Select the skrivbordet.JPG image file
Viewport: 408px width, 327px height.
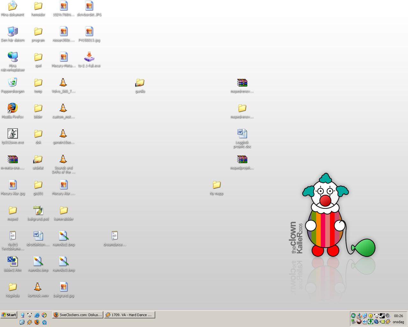(89, 8)
